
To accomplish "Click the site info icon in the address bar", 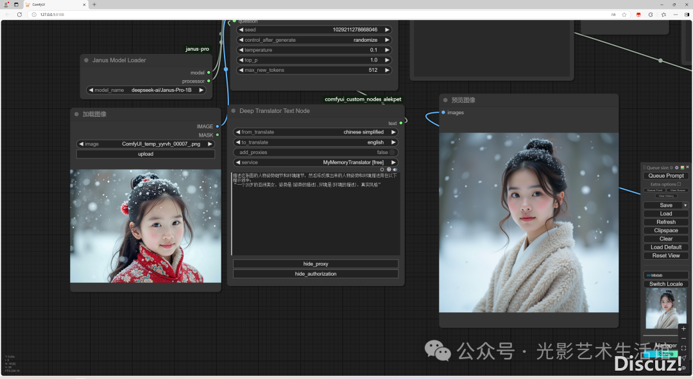I will tap(34, 15).
